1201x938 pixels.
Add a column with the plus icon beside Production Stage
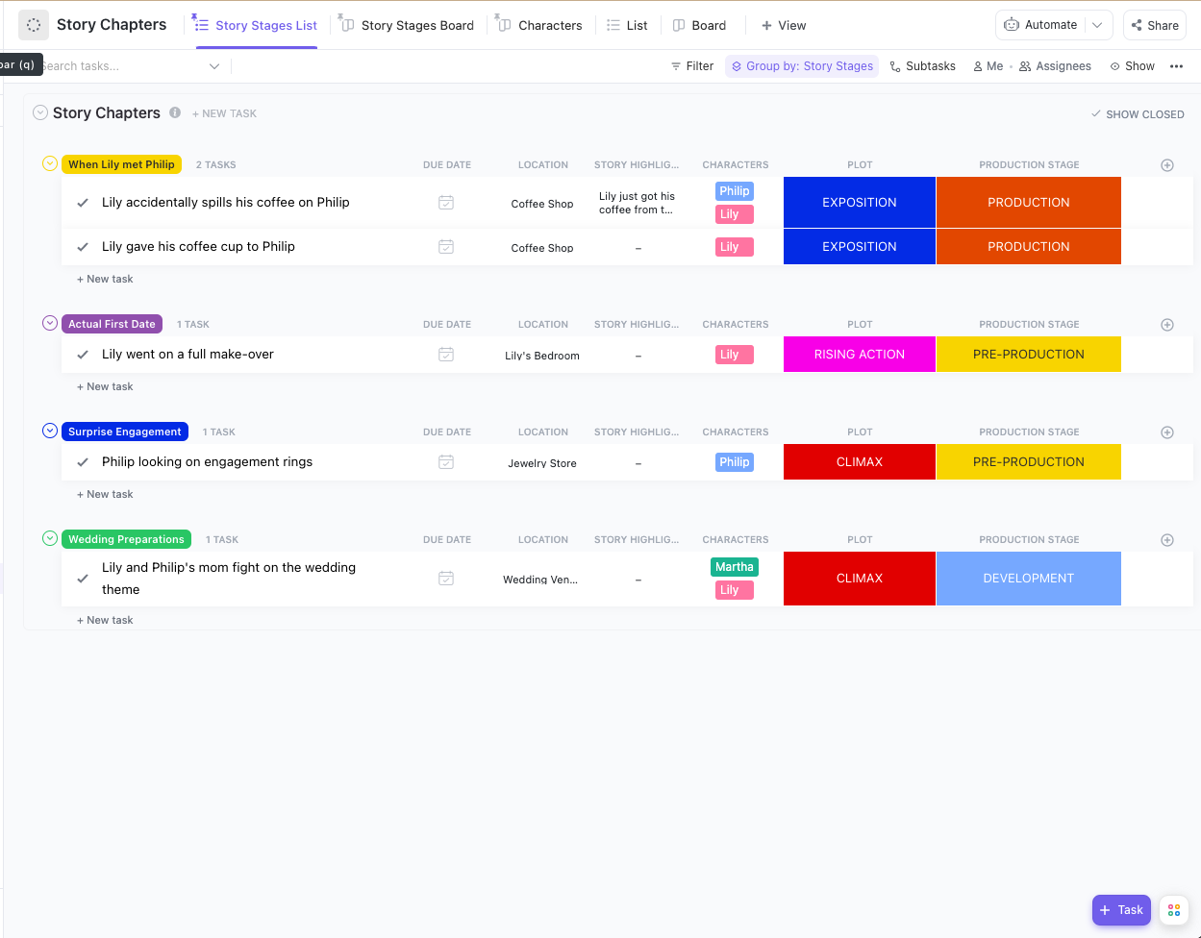1166,164
